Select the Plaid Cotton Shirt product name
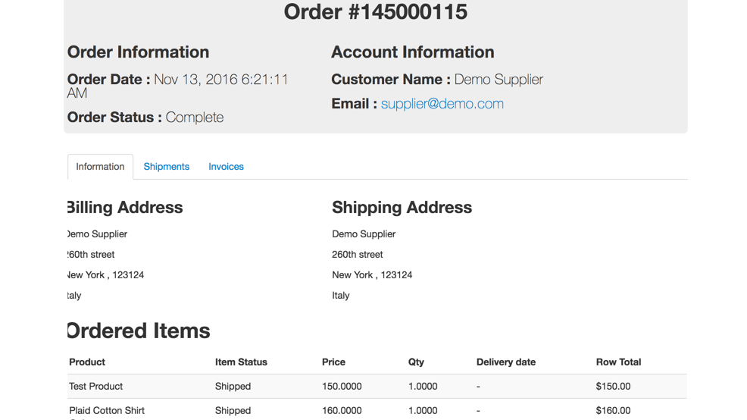Image resolution: width=747 pixels, height=420 pixels. coord(107,411)
